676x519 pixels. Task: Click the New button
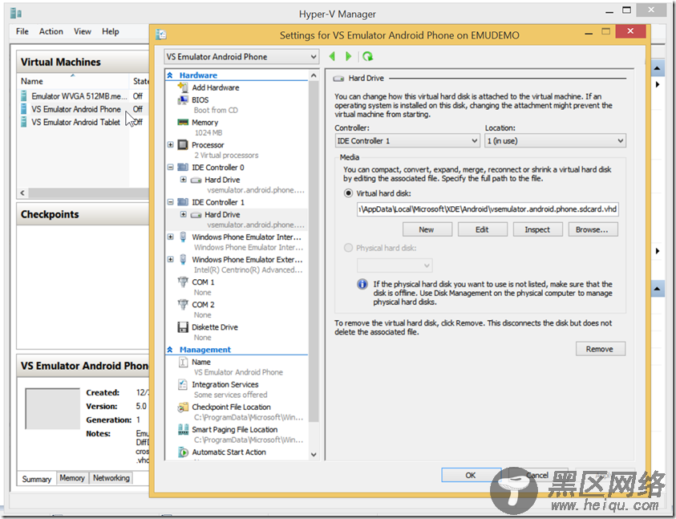tap(427, 229)
